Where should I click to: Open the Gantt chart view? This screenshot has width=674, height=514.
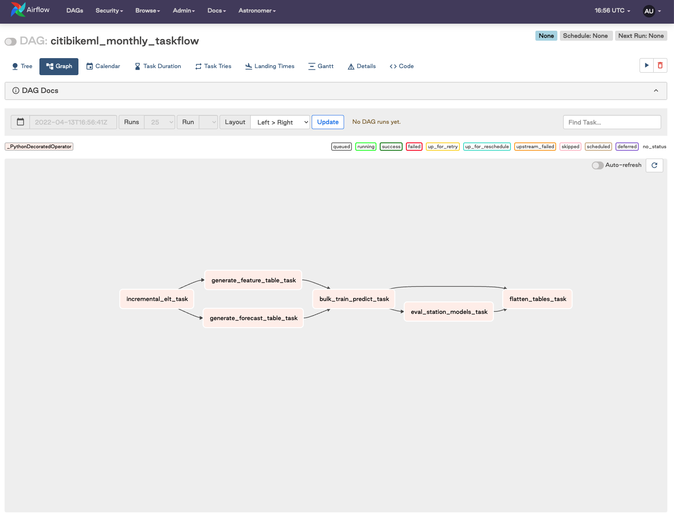(321, 66)
